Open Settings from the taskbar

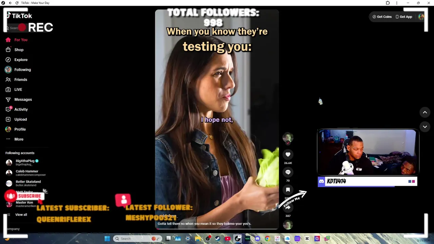point(188,239)
